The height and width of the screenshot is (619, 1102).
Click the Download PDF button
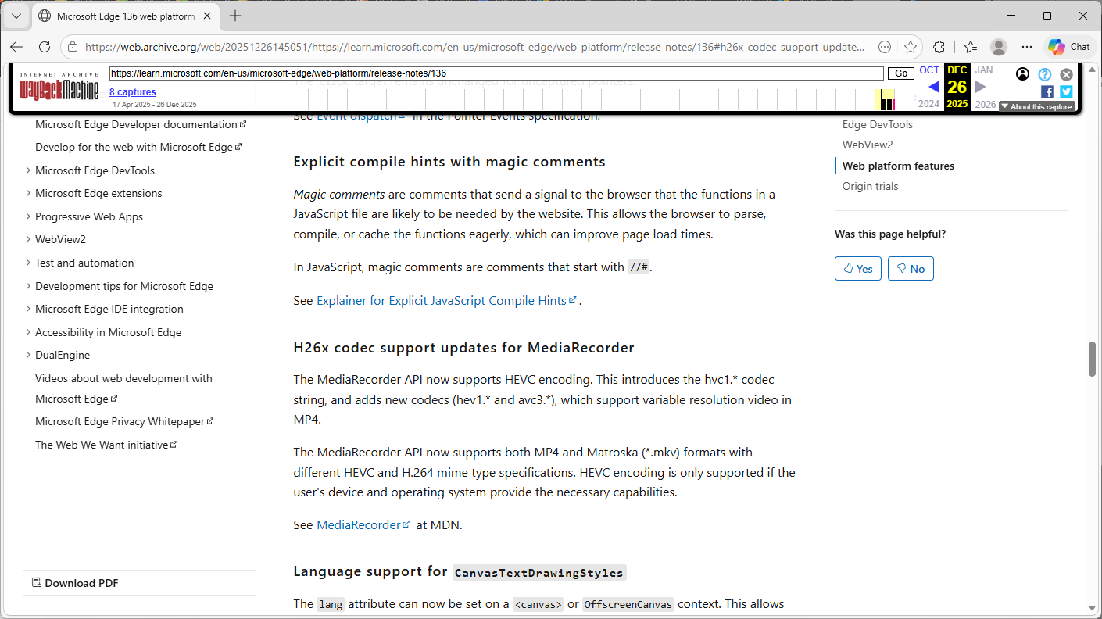click(x=75, y=583)
